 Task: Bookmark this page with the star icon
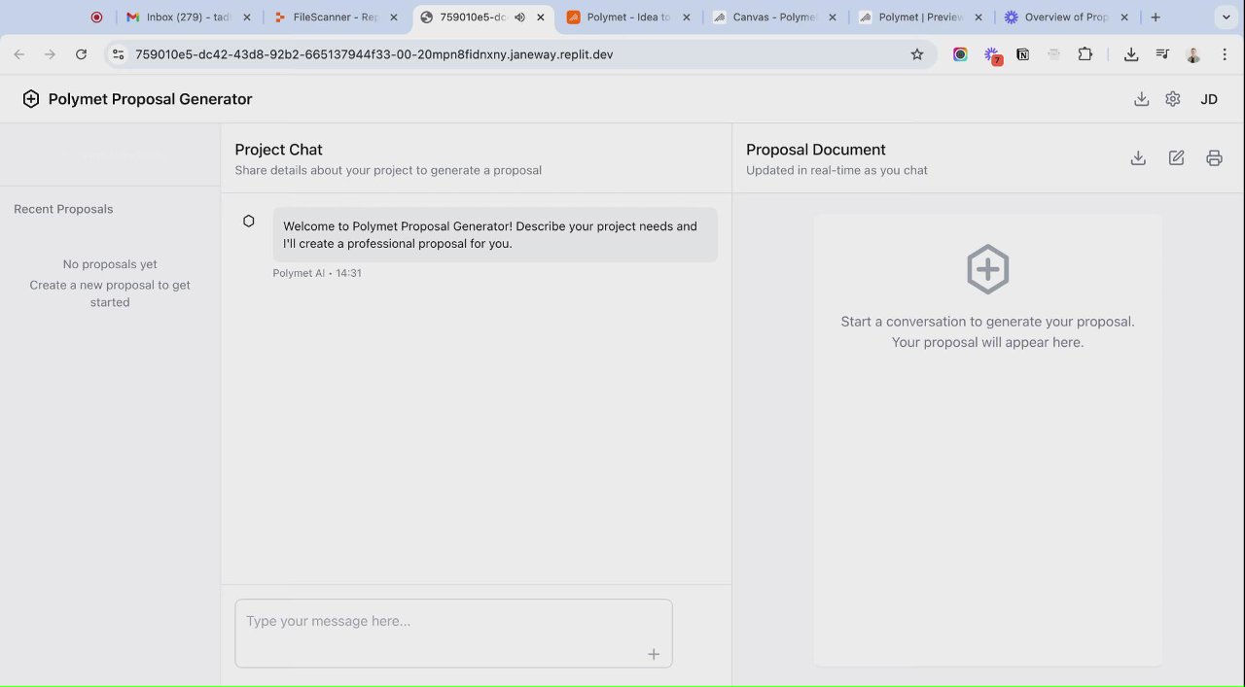(x=917, y=54)
